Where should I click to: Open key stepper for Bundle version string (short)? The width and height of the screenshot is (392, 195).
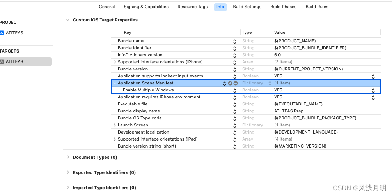235,146
